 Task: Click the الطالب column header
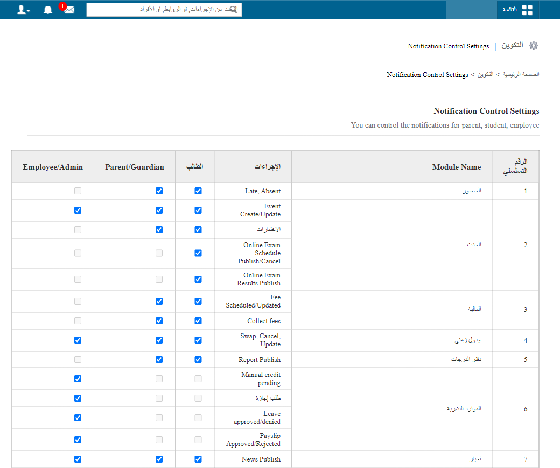coord(194,167)
